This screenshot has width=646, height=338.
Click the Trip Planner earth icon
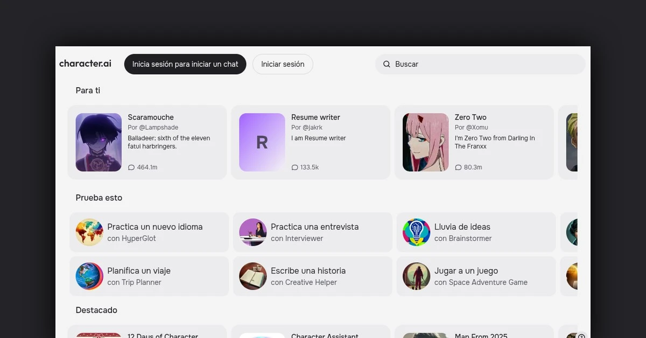89,276
